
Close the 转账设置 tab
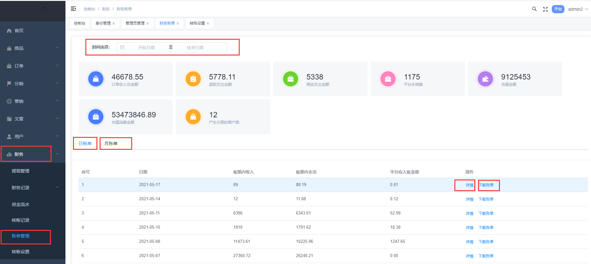coord(208,24)
